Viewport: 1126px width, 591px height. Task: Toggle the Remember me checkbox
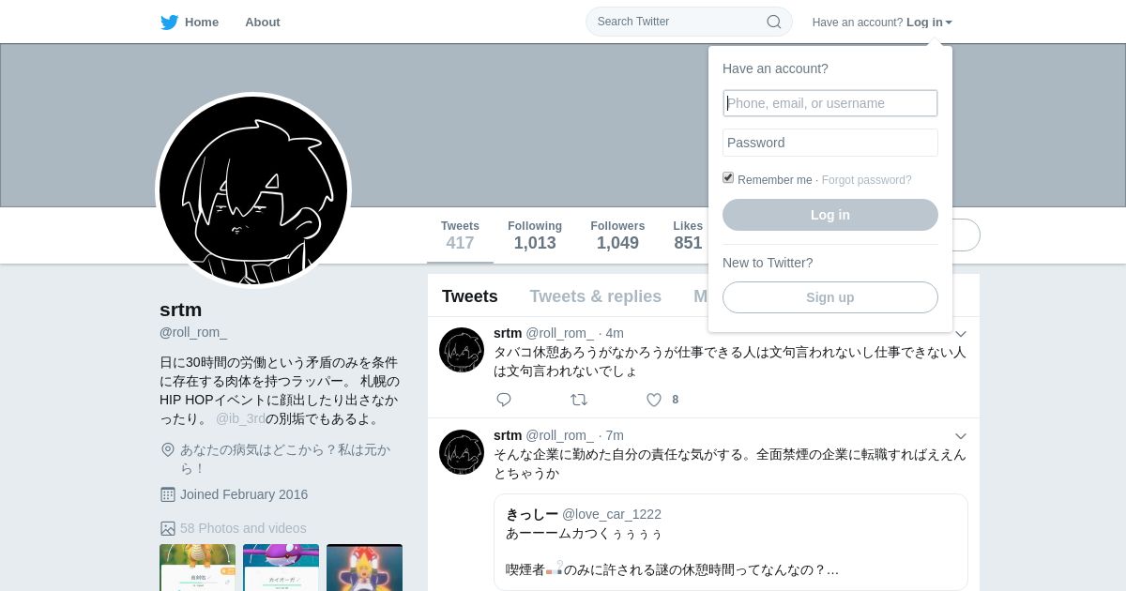(x=728, y=177)
